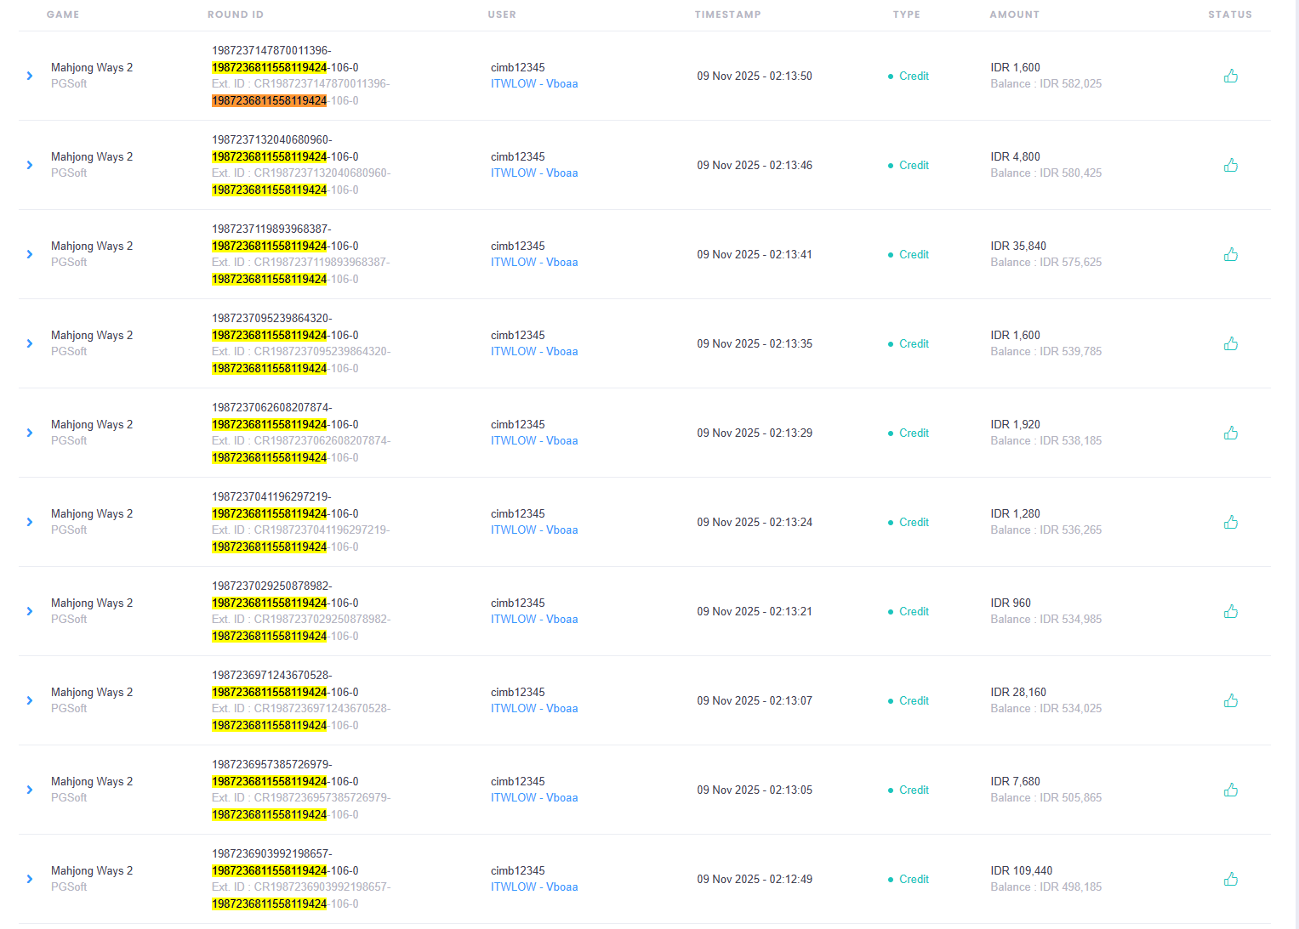
Task: Click thumbs-up status icon for 02:12:49 row
Action: point(1230,879)
